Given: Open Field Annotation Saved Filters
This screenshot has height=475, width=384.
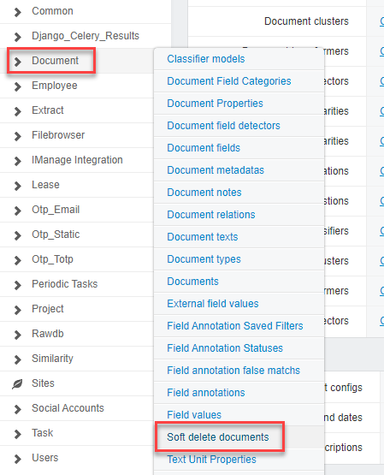Looking at the screenshot, I should click(235, 326).
